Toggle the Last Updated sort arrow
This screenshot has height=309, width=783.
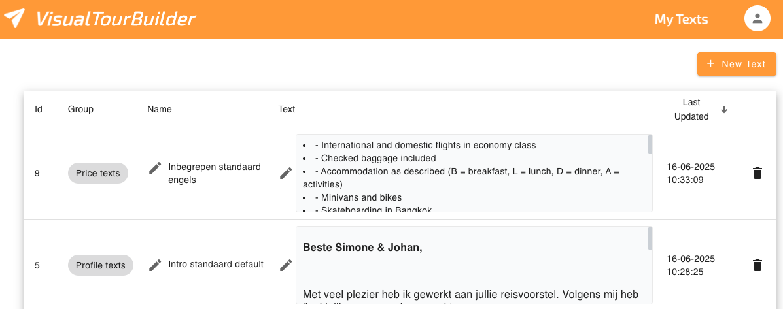(724, 109)
